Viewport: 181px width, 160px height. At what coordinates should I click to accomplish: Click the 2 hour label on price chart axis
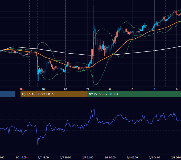click(x=132, y=89)
